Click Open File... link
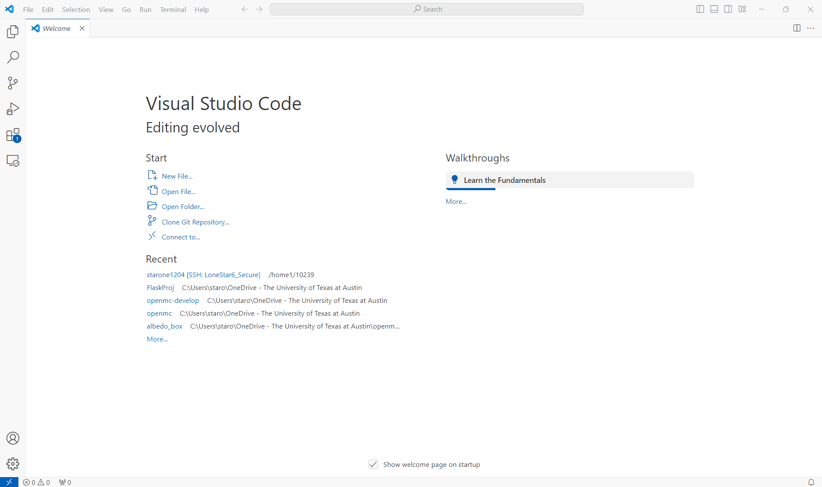This screenshot has width=822, height=487. [178, 191]
